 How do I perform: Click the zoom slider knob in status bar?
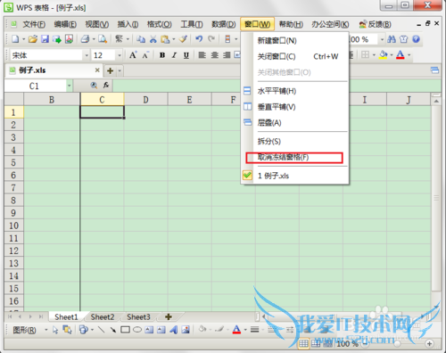(397, 344)
